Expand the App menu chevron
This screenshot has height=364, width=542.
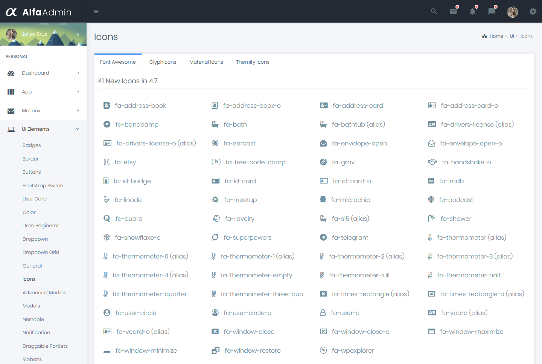point(78,92)
